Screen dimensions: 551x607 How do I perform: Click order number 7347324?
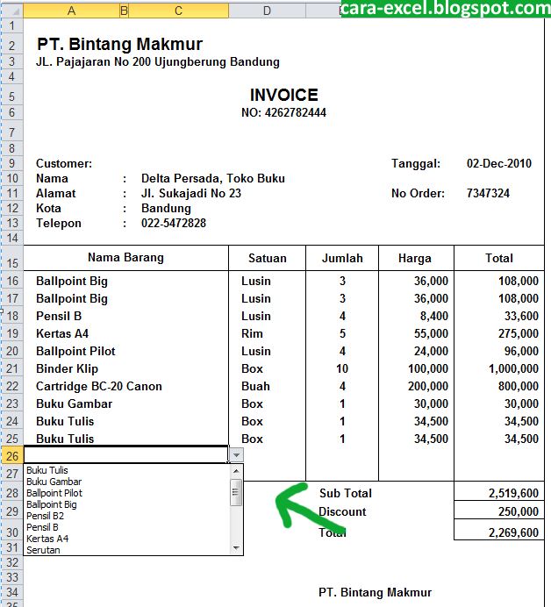click(488, 193)
